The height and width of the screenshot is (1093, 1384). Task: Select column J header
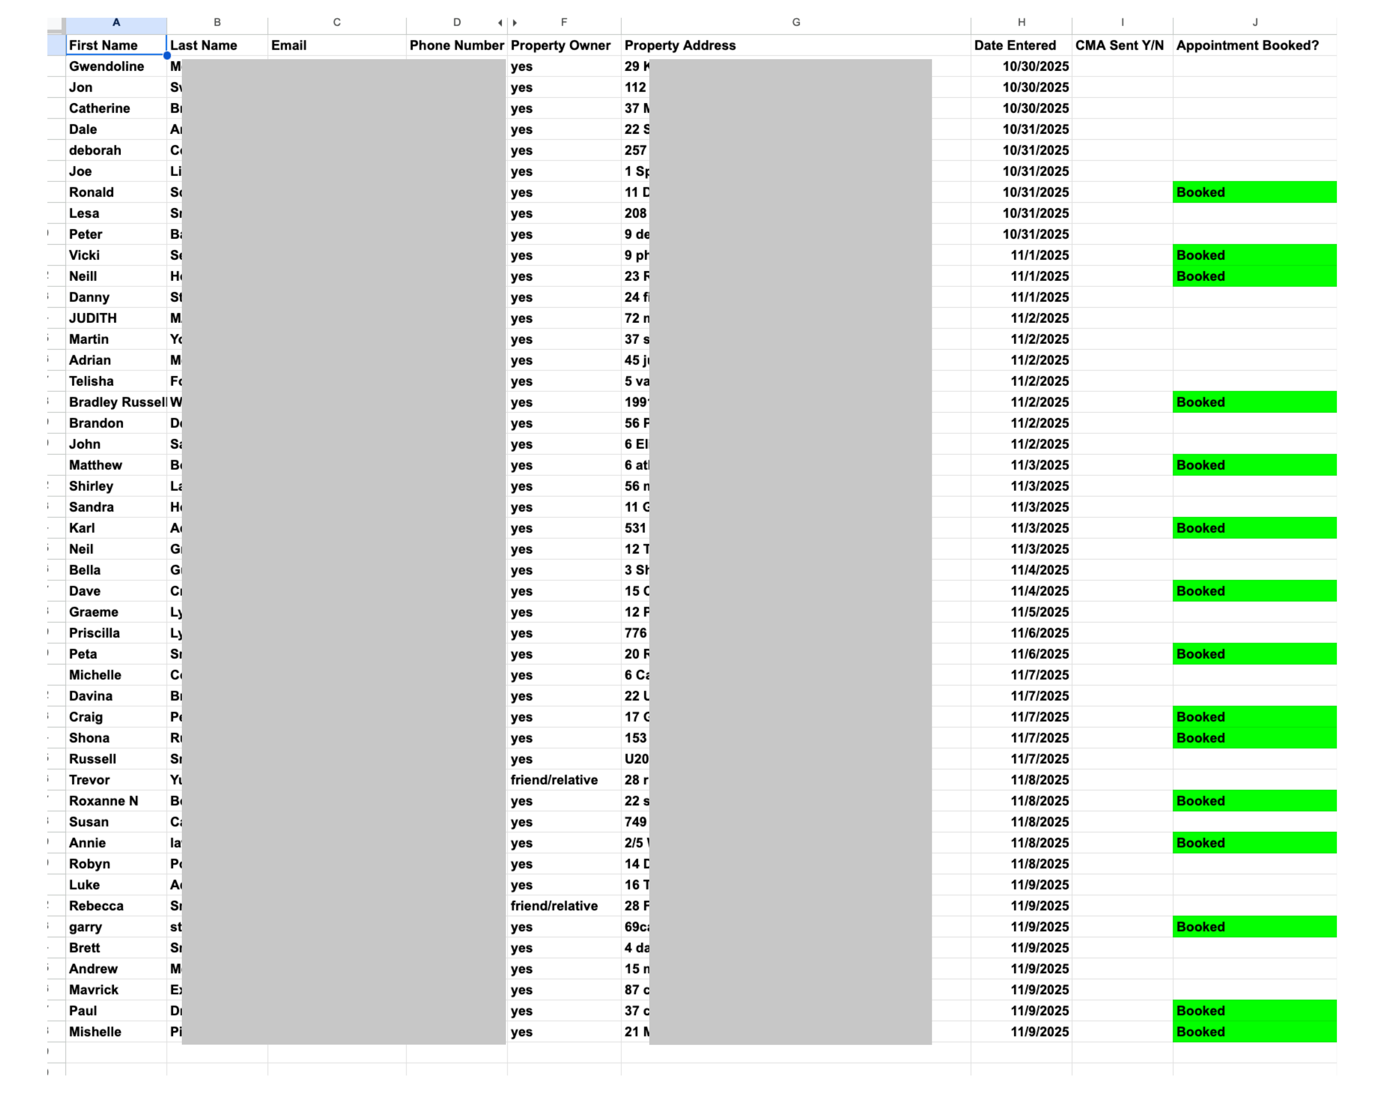[x=1254, y=23]
